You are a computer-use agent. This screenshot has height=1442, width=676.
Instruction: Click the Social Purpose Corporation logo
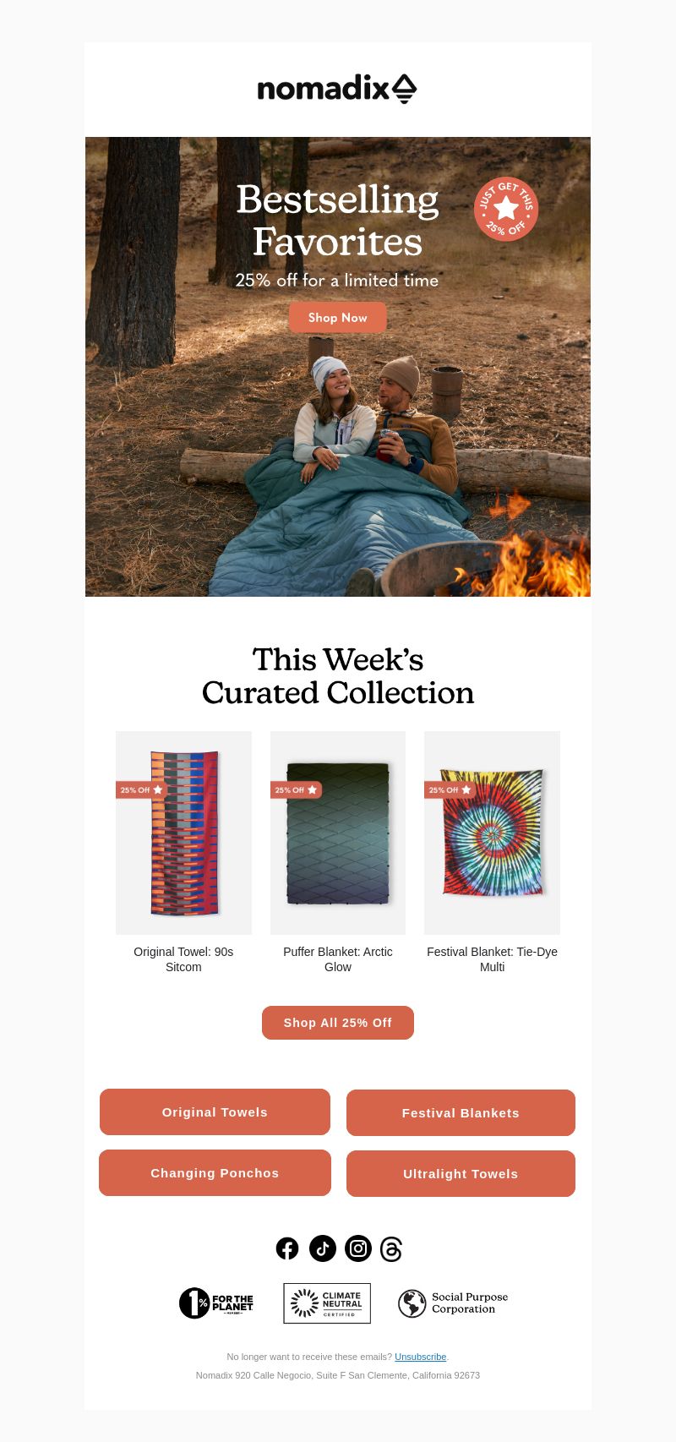tap(453, 1303)
